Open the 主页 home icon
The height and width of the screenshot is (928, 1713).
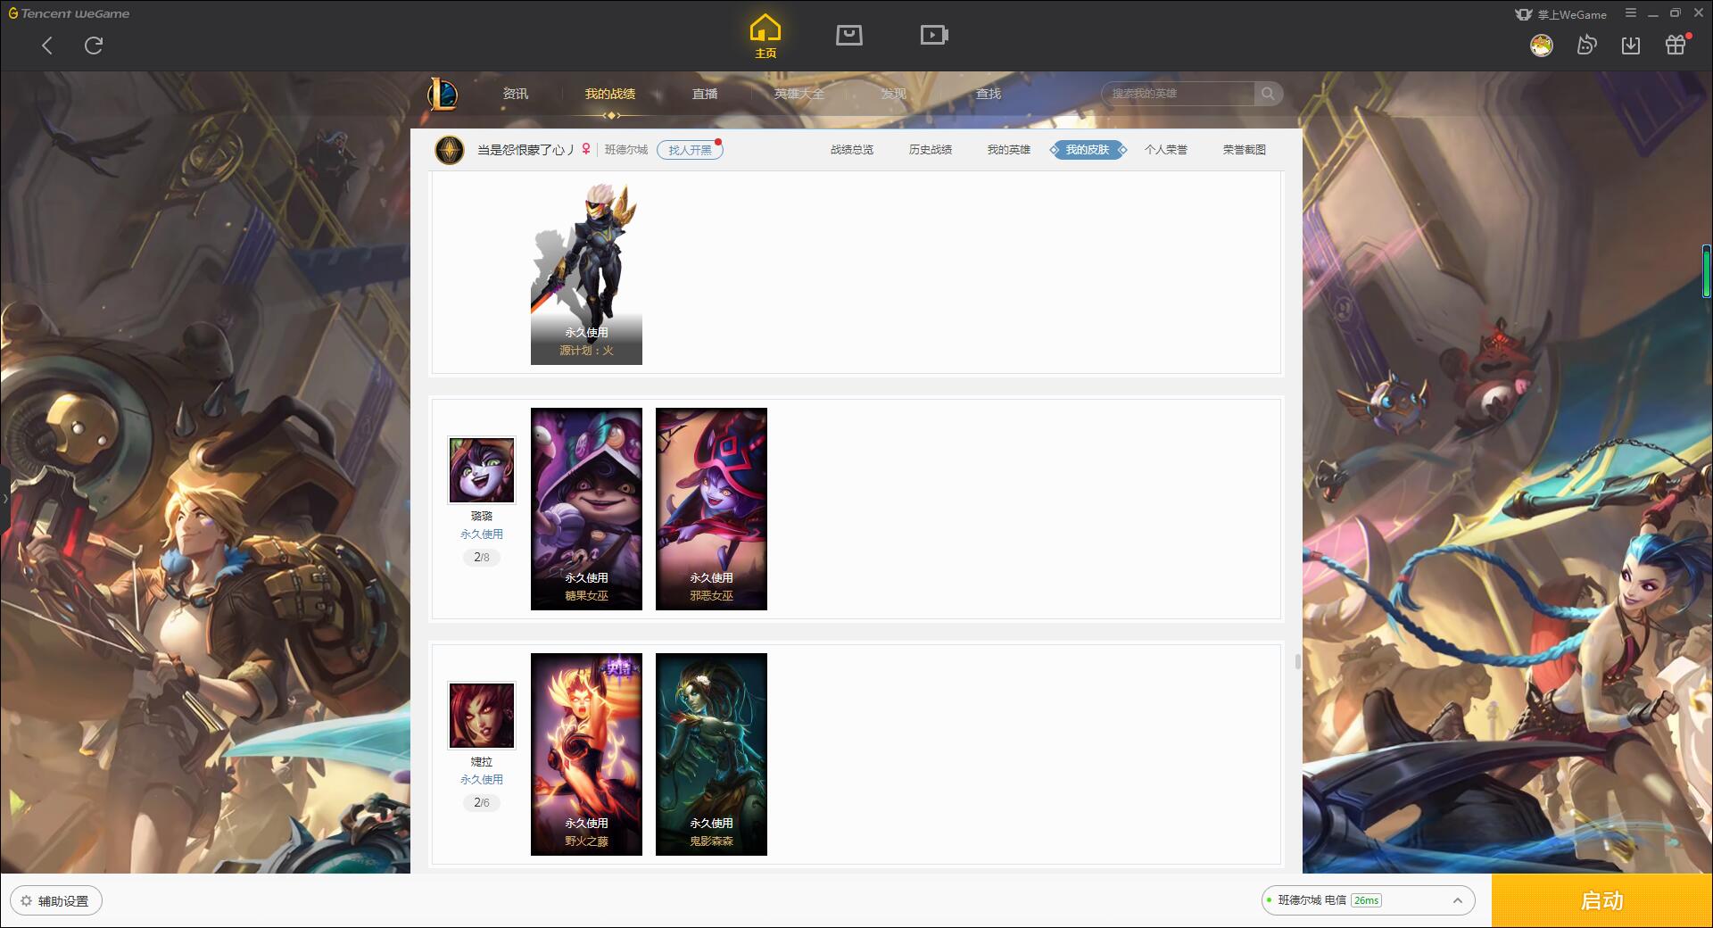(x=765, y=37)
